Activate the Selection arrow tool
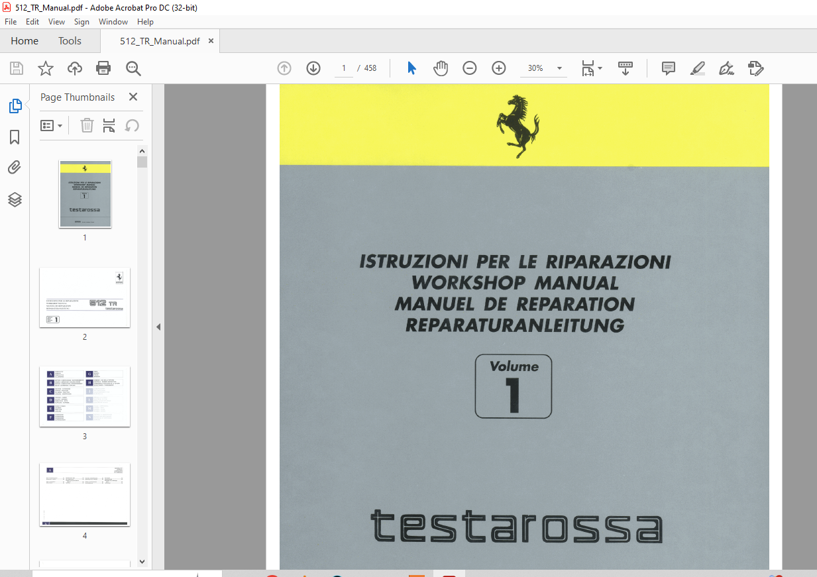Viewport: 817px width, 577px height. 411,68
